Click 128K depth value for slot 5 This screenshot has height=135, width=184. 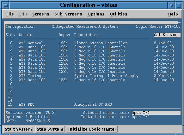click(63, 63)
